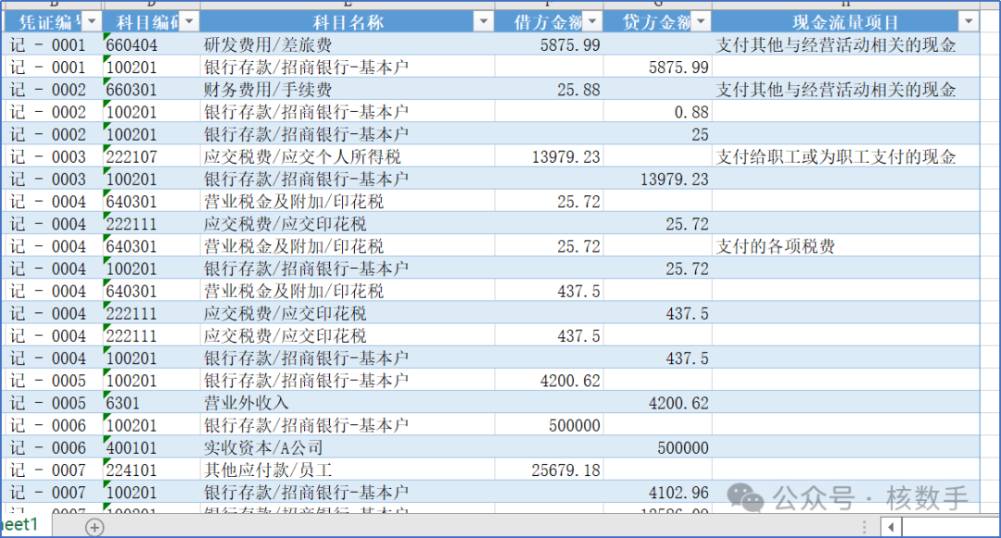Image resolution: width=1001 pixels, height=538 pixels.
Task: Open the 现金流量项目 column filter dropdown
Action: pyautogui.click(x=969, y=21)
